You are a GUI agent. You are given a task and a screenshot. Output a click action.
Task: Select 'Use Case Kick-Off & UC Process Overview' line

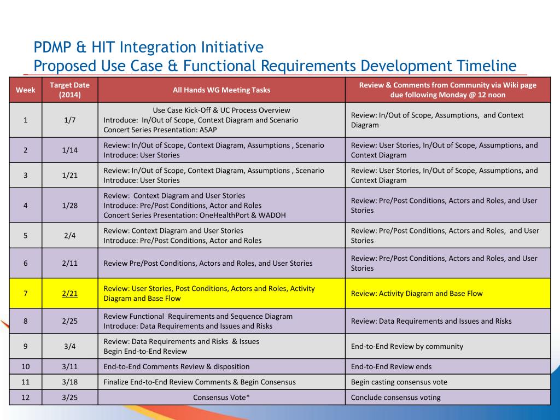tap(221, 110)
